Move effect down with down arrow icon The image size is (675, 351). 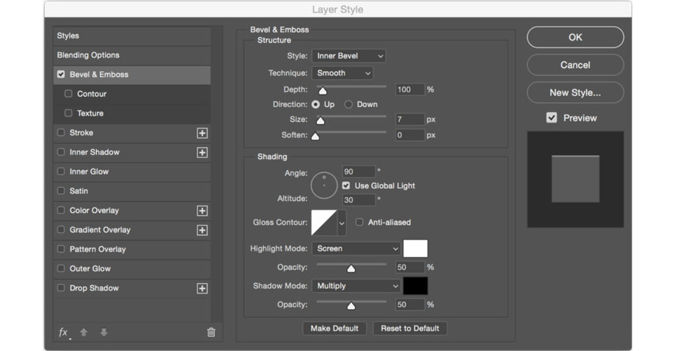[103, 332]
